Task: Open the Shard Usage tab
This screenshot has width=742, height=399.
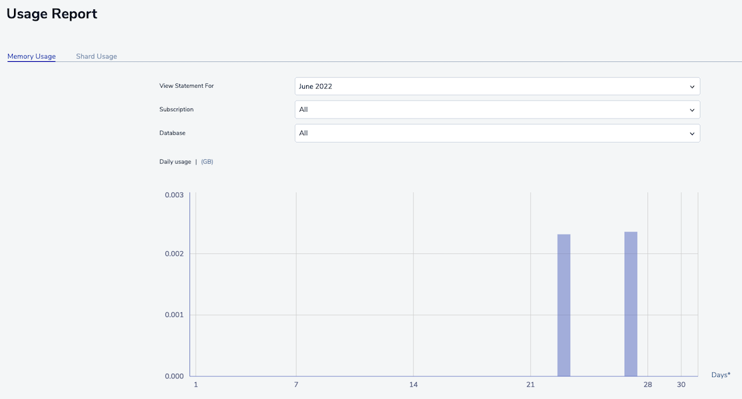Action: point(96,57)
